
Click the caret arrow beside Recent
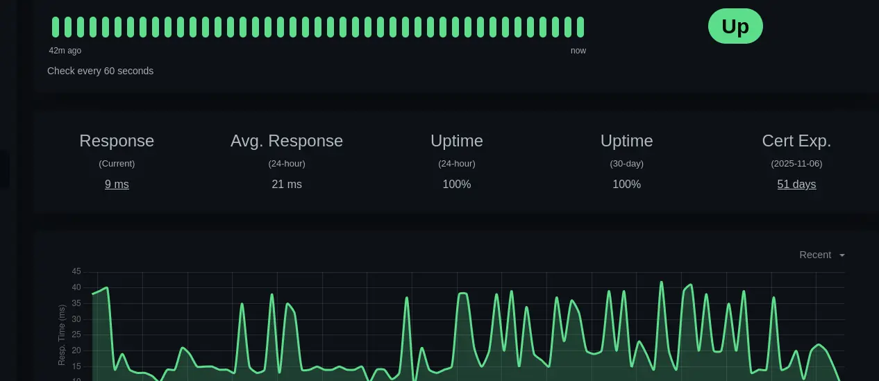coord(842,255)
